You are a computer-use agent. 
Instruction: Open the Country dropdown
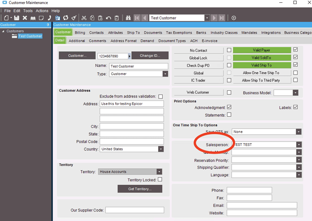click(161, 149)
